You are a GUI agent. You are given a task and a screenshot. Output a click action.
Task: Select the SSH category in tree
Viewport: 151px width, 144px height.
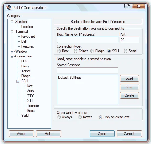(x=25, y=81)
